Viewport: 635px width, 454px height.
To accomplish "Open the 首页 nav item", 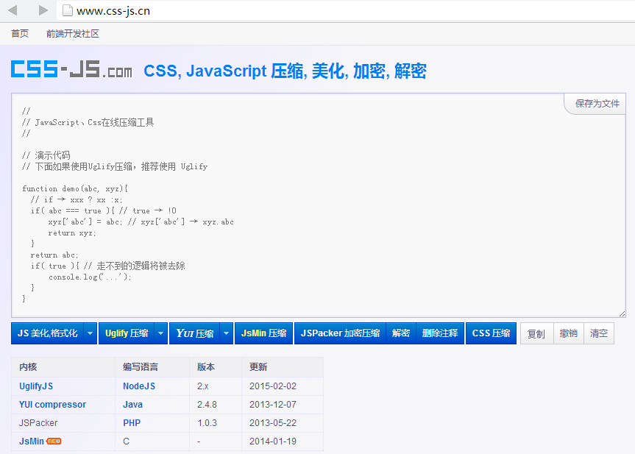I will pyautogui.click(x=20, y=34).
